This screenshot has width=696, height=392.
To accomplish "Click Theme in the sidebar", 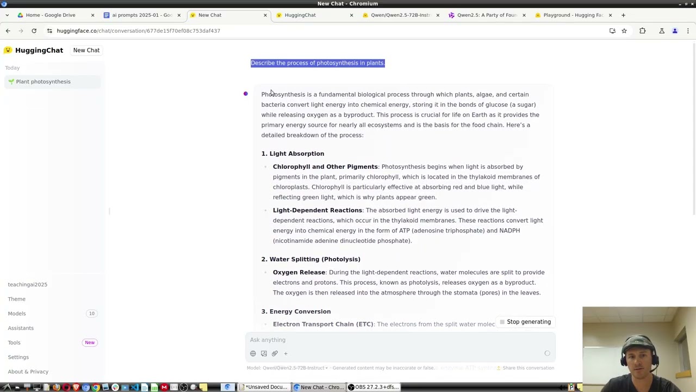I will pyautogui.click(x=17, y=299).
